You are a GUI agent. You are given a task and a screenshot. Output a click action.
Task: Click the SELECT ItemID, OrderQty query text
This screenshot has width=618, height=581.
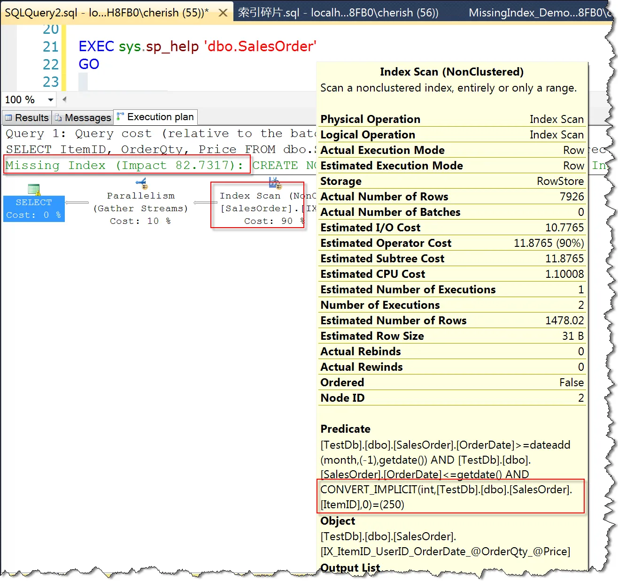[x=160, y=149]
